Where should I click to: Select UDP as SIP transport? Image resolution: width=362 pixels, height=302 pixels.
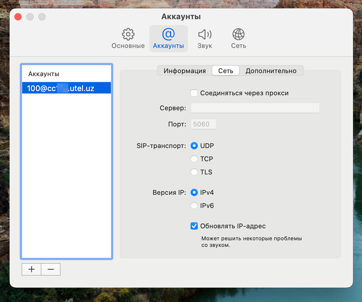click(x=194, y=146)
